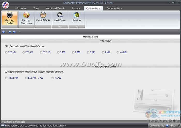Screen dimensions: 181x128
Task: Choose >1 GB IO cache memory
Action: click(56, 78)
